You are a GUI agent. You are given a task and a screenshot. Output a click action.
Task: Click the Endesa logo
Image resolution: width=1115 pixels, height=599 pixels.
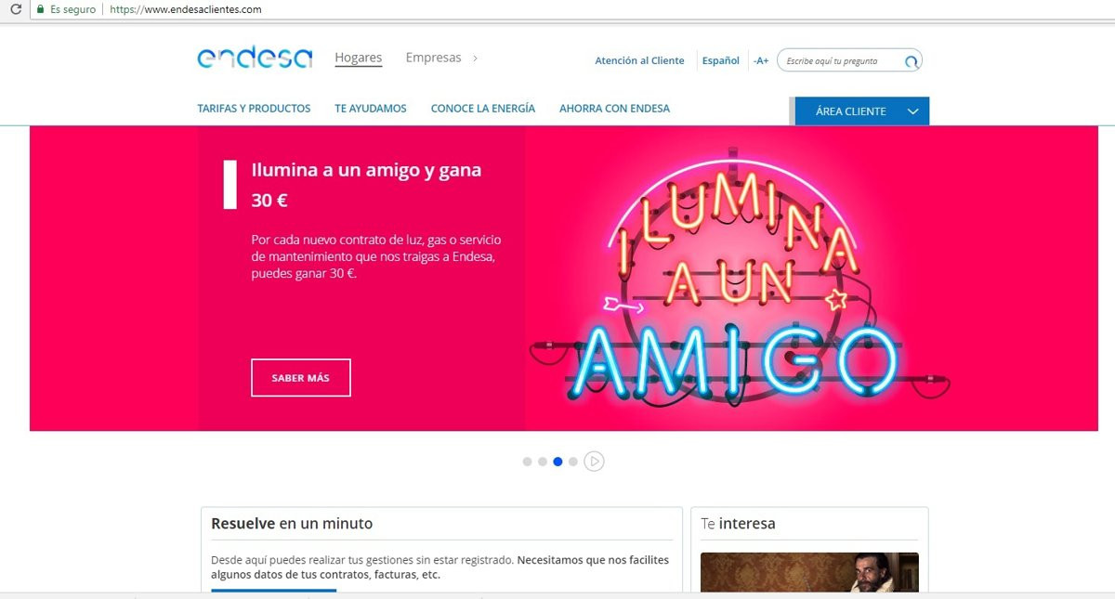(x=255, y=58)
